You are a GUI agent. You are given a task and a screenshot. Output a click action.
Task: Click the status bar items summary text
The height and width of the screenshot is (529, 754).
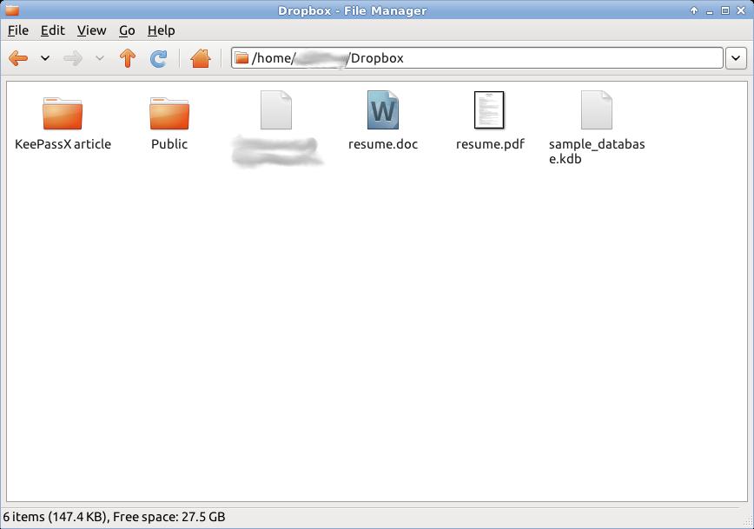click(114, 517)
